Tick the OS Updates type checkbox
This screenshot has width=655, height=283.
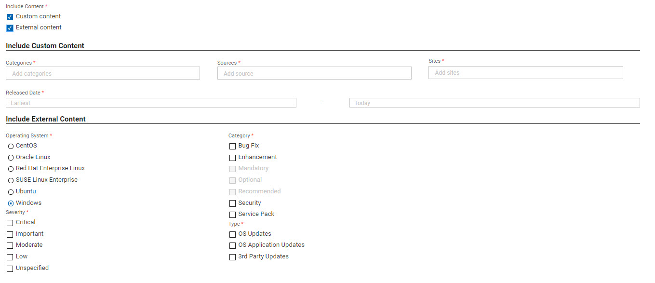point(233,234)
